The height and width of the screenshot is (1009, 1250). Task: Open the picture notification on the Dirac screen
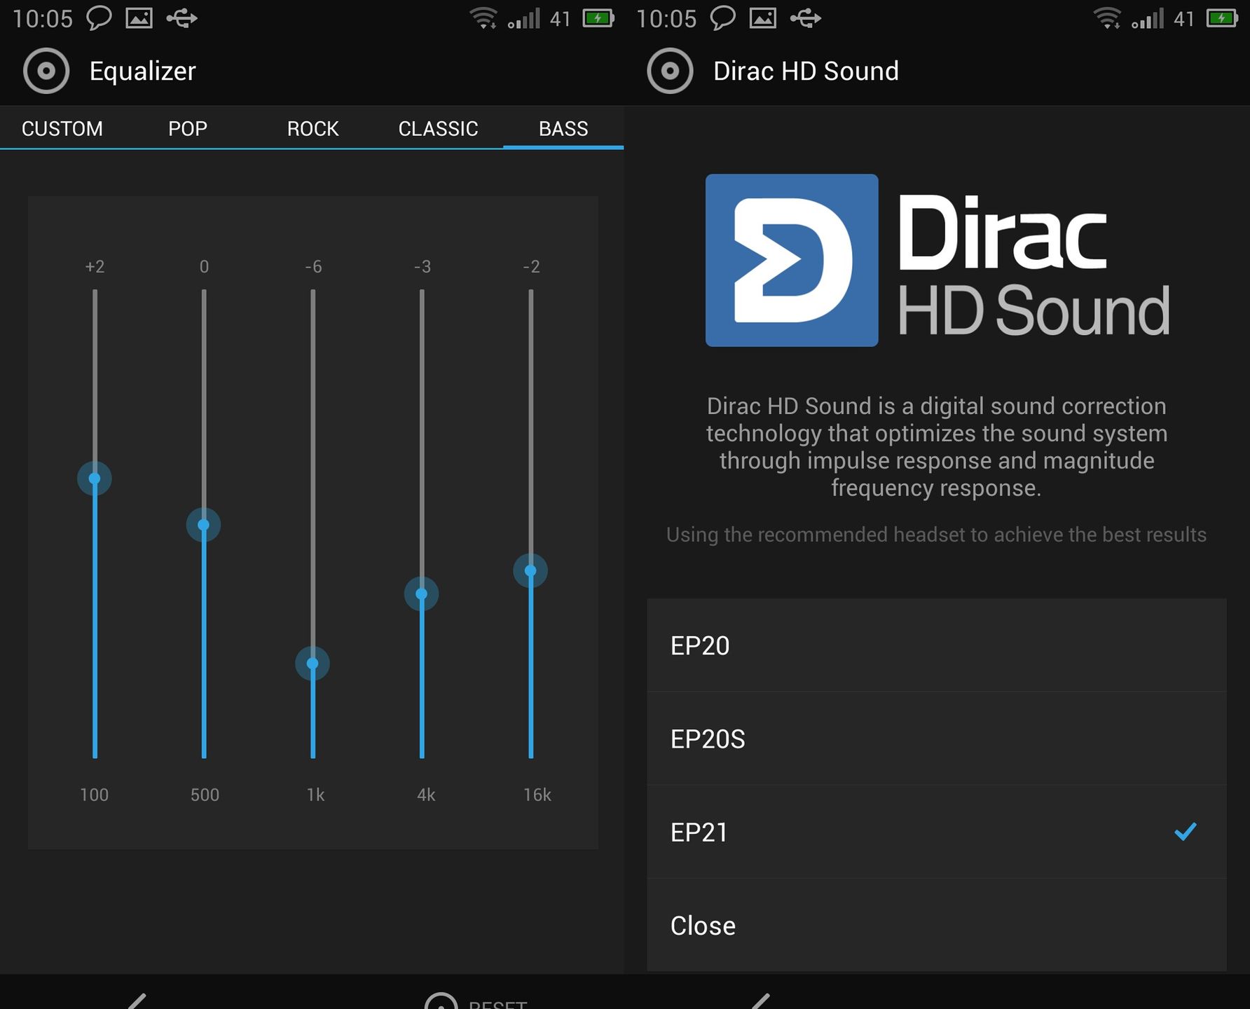click(x=762, y=18)
